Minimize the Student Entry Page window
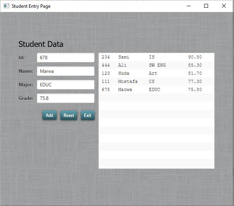The height and width of the screenshot is (206, 234). click(189, 6)
